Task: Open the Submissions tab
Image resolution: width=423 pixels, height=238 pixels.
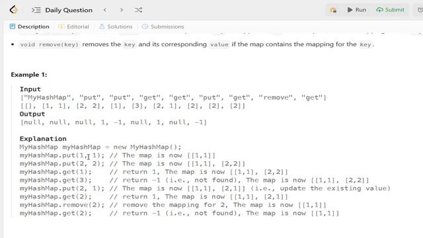Action: point(163,26)
